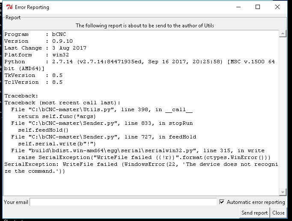Click the scrollbar down arrow in report

point(283,192)
